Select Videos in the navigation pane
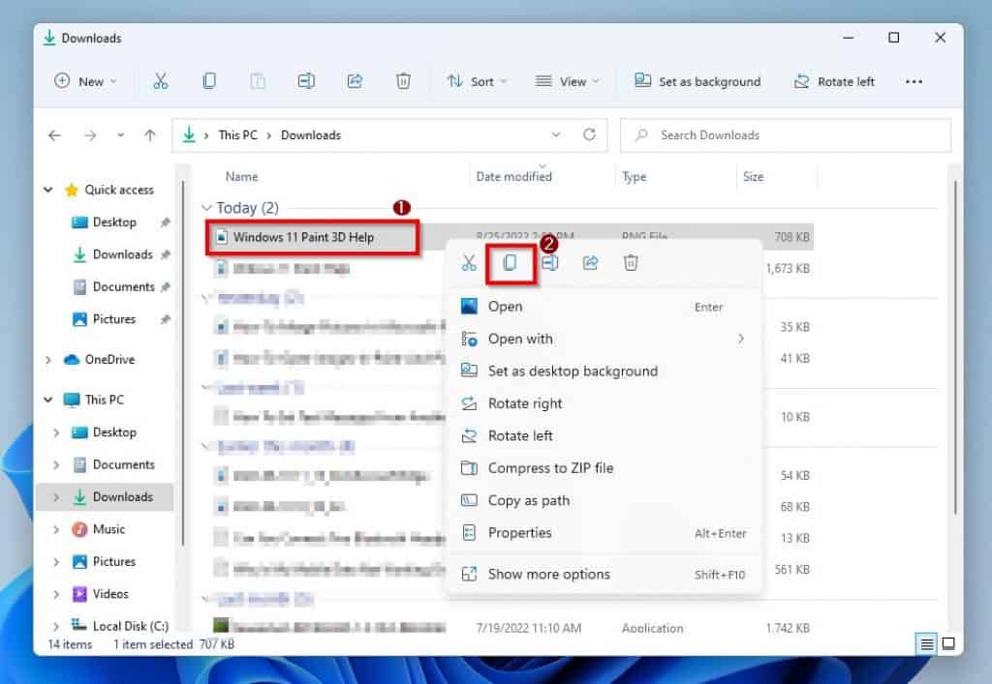This screenshot has width=992, height=684. 110,594
